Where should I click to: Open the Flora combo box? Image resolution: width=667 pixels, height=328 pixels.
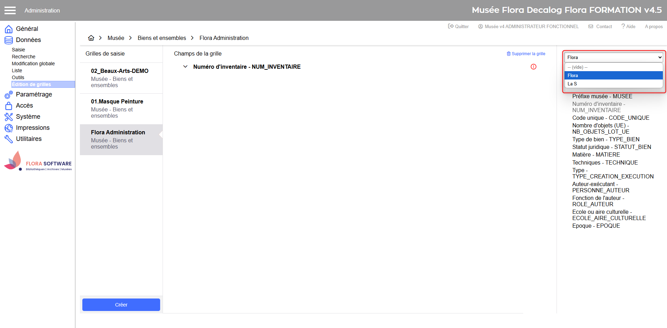pos(614,57)
